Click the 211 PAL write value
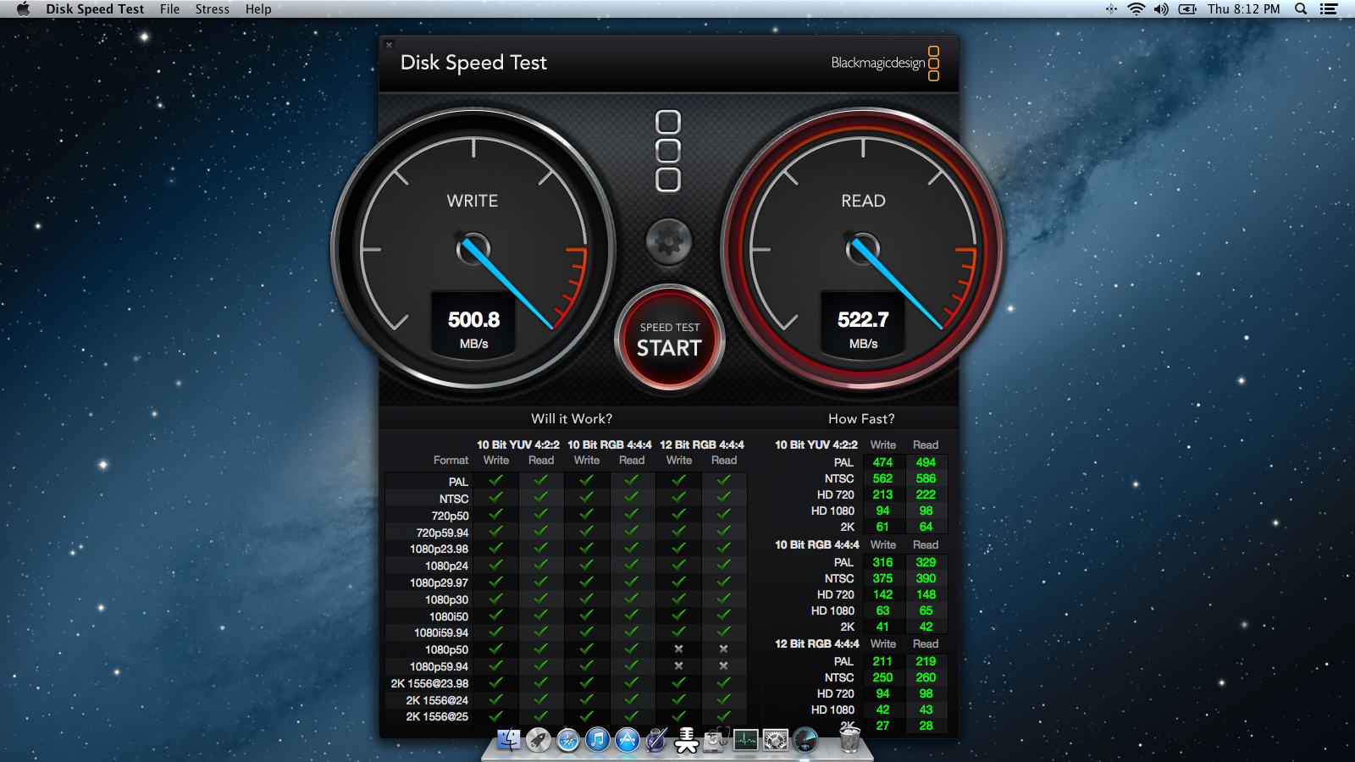 [x=882, y=661]
